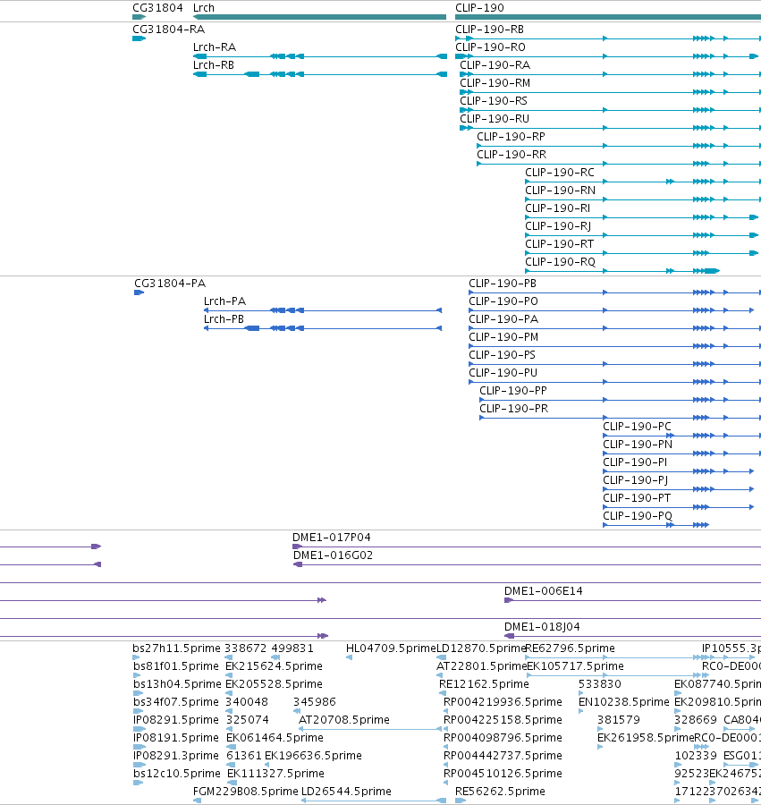
Task: Click the CLIP-190-PS protein label
Action: (502, 355)
